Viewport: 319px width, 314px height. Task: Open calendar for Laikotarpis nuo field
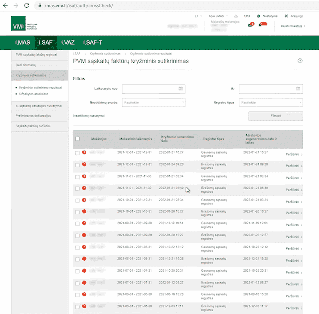click(181, 89)
